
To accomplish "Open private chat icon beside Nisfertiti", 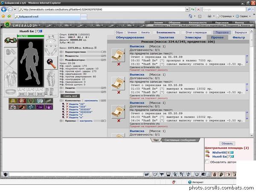I will click(x=207, y=152).
